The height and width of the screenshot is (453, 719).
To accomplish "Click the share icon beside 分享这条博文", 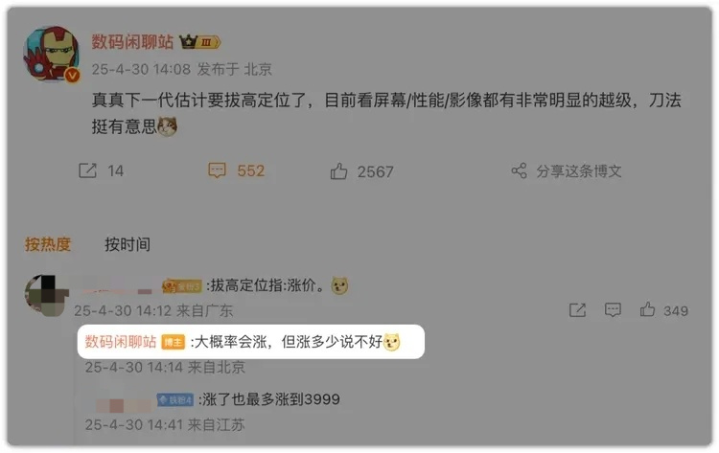I will (519, 170).
